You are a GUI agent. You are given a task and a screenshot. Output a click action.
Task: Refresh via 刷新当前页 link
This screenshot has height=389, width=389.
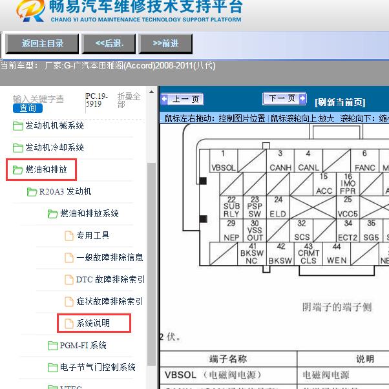coord(340,102)
